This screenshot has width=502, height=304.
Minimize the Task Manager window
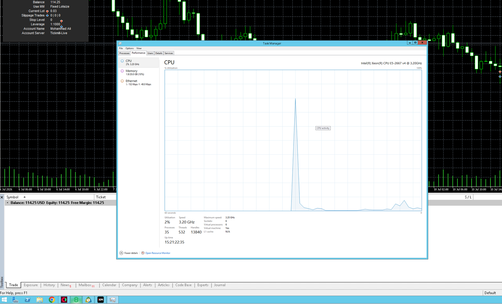(410, 43)
